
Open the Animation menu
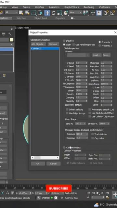(54, 7)
